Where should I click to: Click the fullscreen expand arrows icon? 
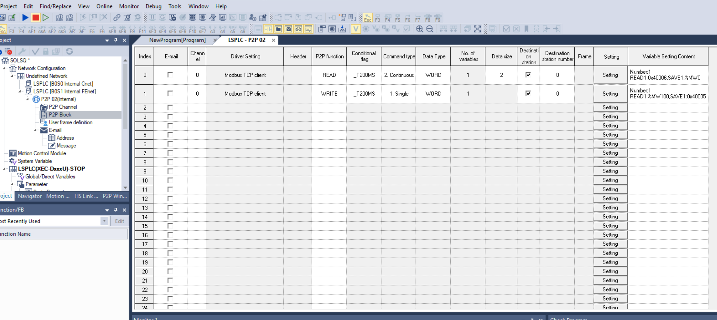pyautogui.click(x=477, y=29)
